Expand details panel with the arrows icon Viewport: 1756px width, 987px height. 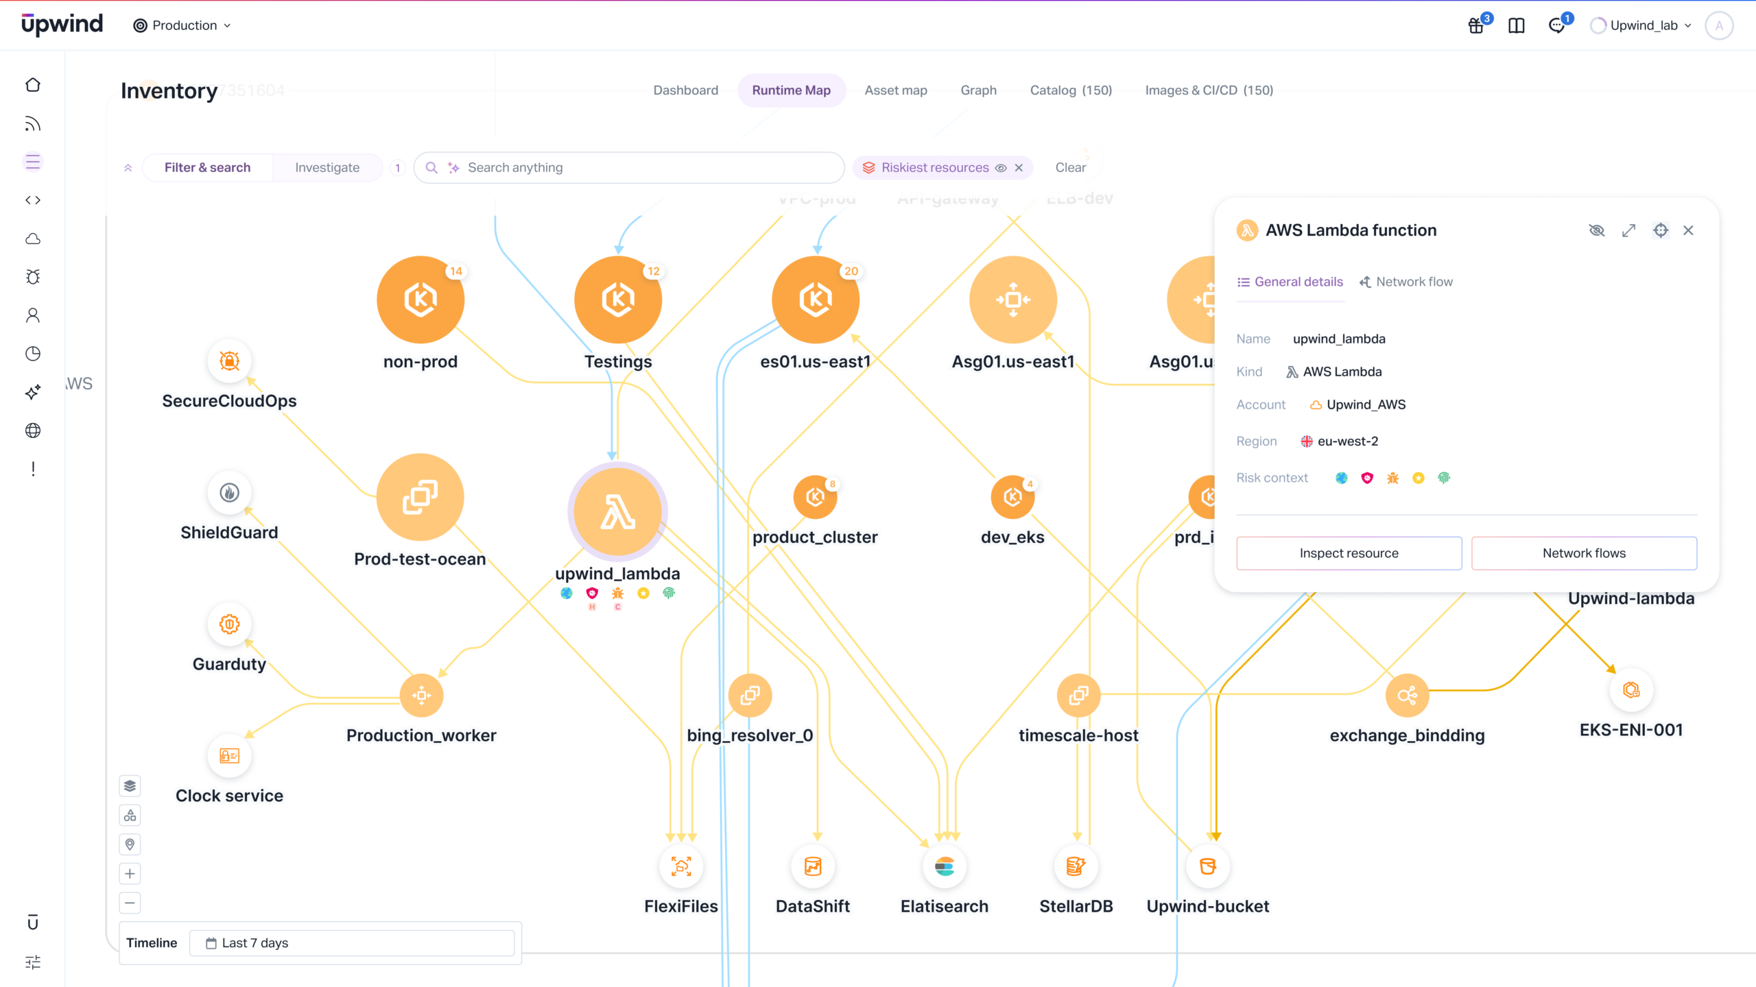point(1628,230)
